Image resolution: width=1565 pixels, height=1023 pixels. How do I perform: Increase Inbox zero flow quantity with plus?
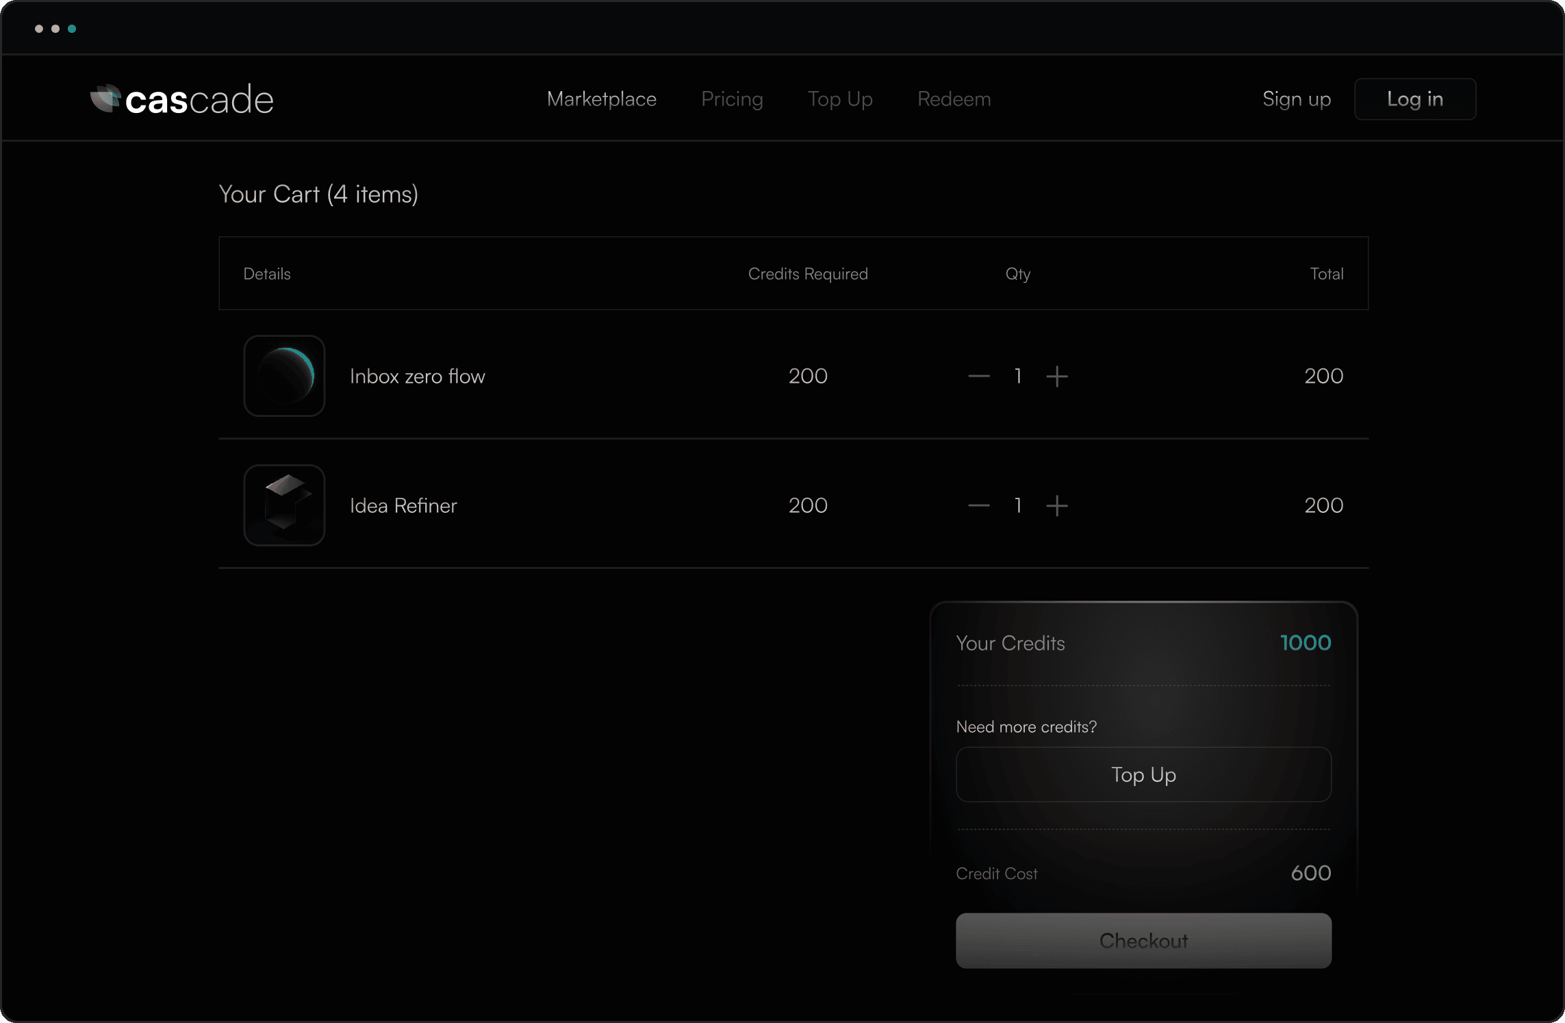pos(1057,376)
